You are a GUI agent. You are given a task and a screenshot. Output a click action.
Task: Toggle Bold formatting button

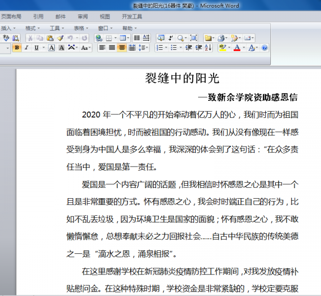click(x=17, y=48)
